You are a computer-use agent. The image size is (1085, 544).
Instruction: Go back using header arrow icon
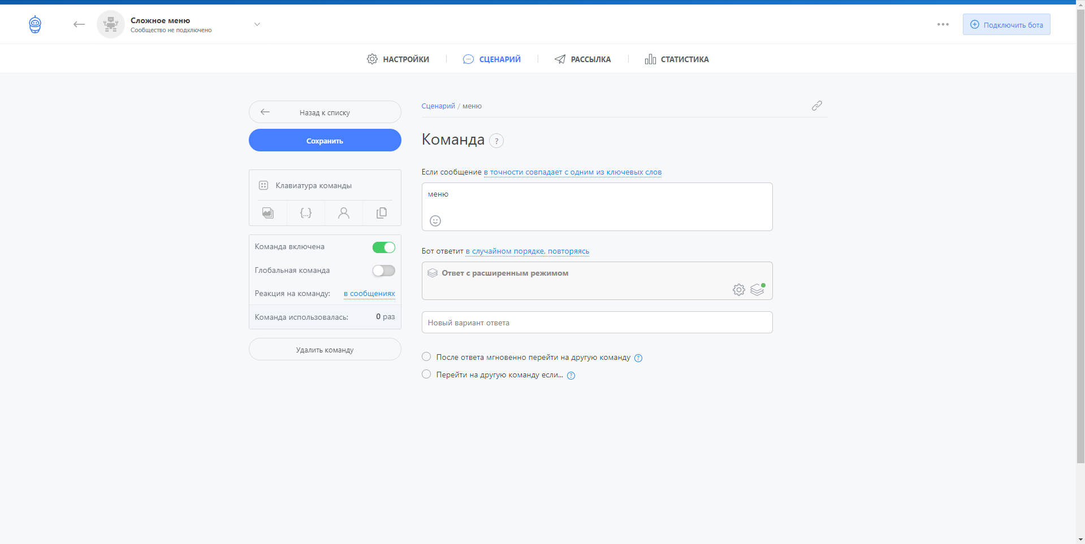coord(79,24)
